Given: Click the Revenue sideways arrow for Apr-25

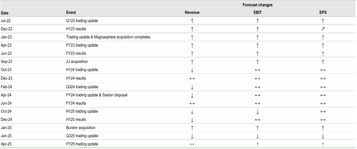Looking at the screenshot, I should click(192, 144).
